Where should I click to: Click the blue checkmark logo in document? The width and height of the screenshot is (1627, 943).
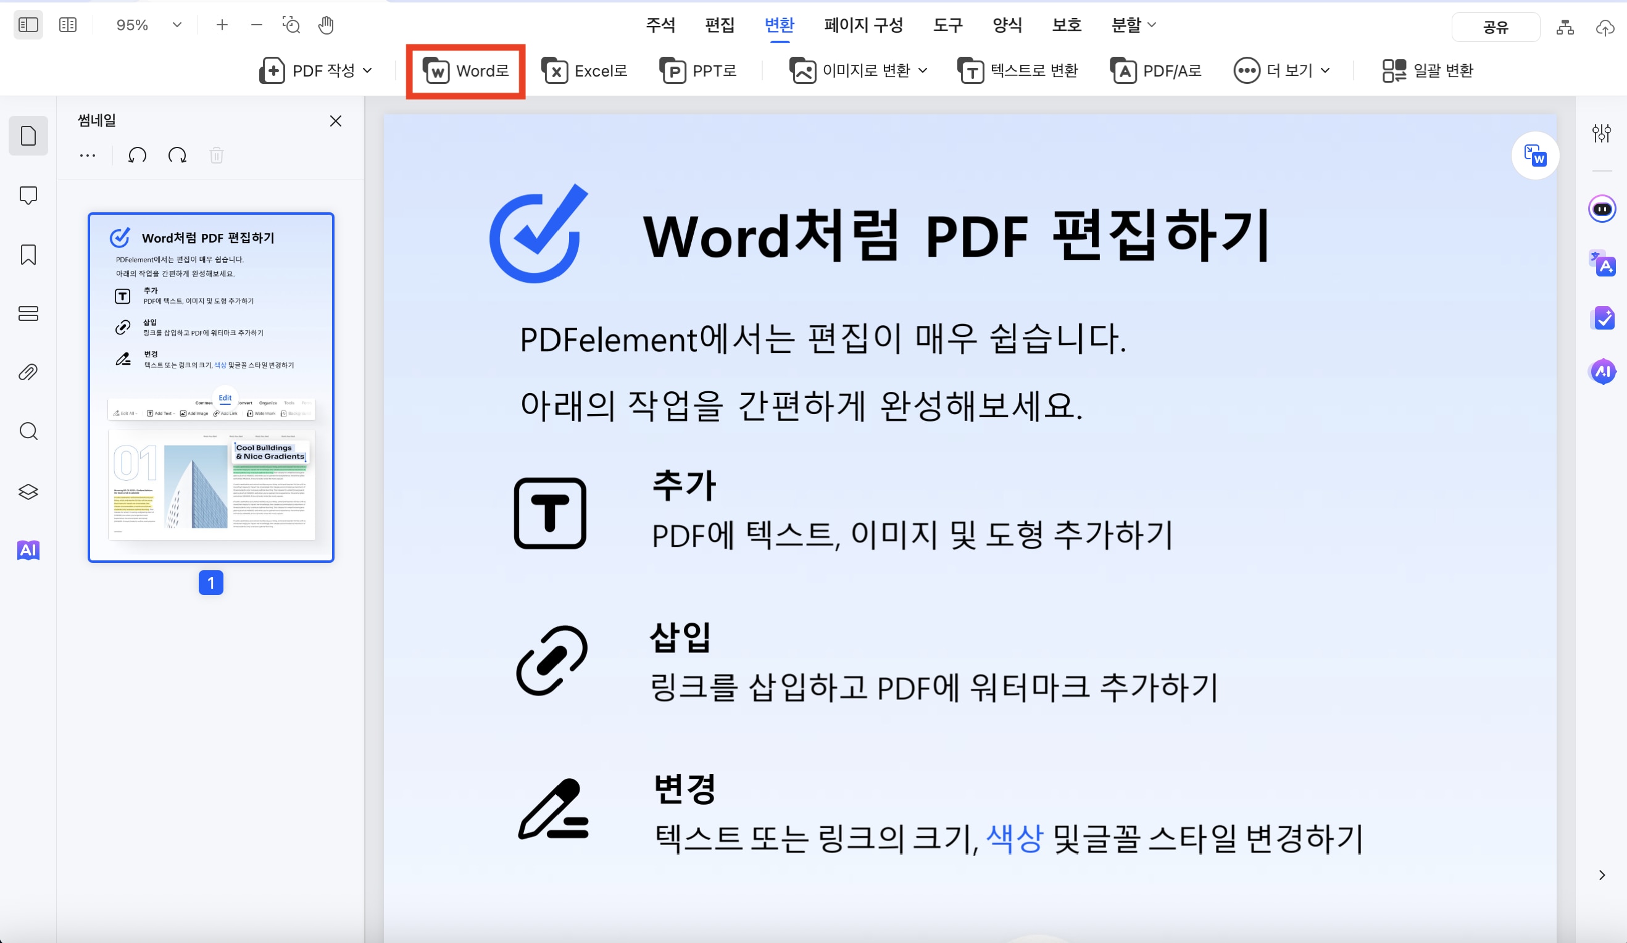click(538, 234)
